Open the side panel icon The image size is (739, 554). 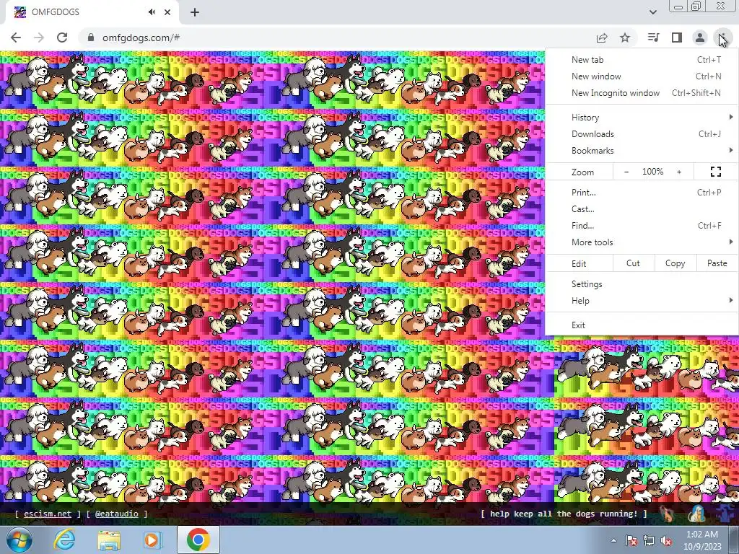tap(677, 38)
